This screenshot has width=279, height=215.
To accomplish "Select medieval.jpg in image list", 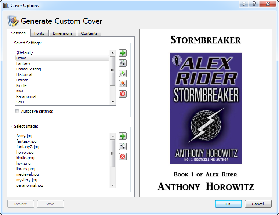I will [x=62, y=174].
